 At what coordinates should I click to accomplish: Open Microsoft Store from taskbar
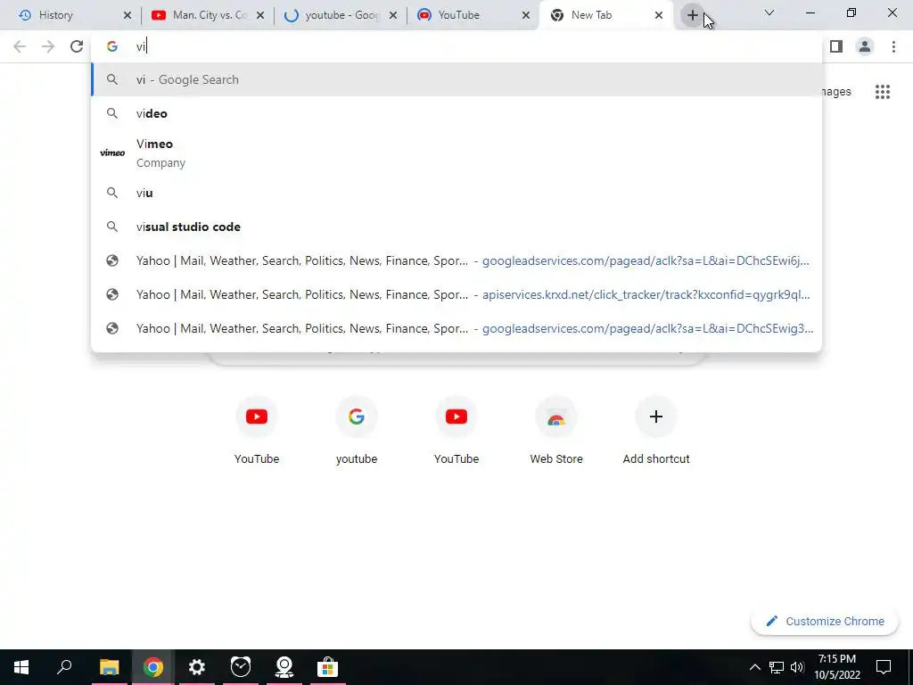(328, 667)
